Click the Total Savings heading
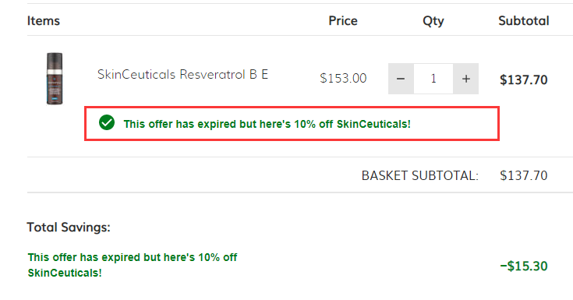Screen dimensions: 573x300 [x=69, y=228]
